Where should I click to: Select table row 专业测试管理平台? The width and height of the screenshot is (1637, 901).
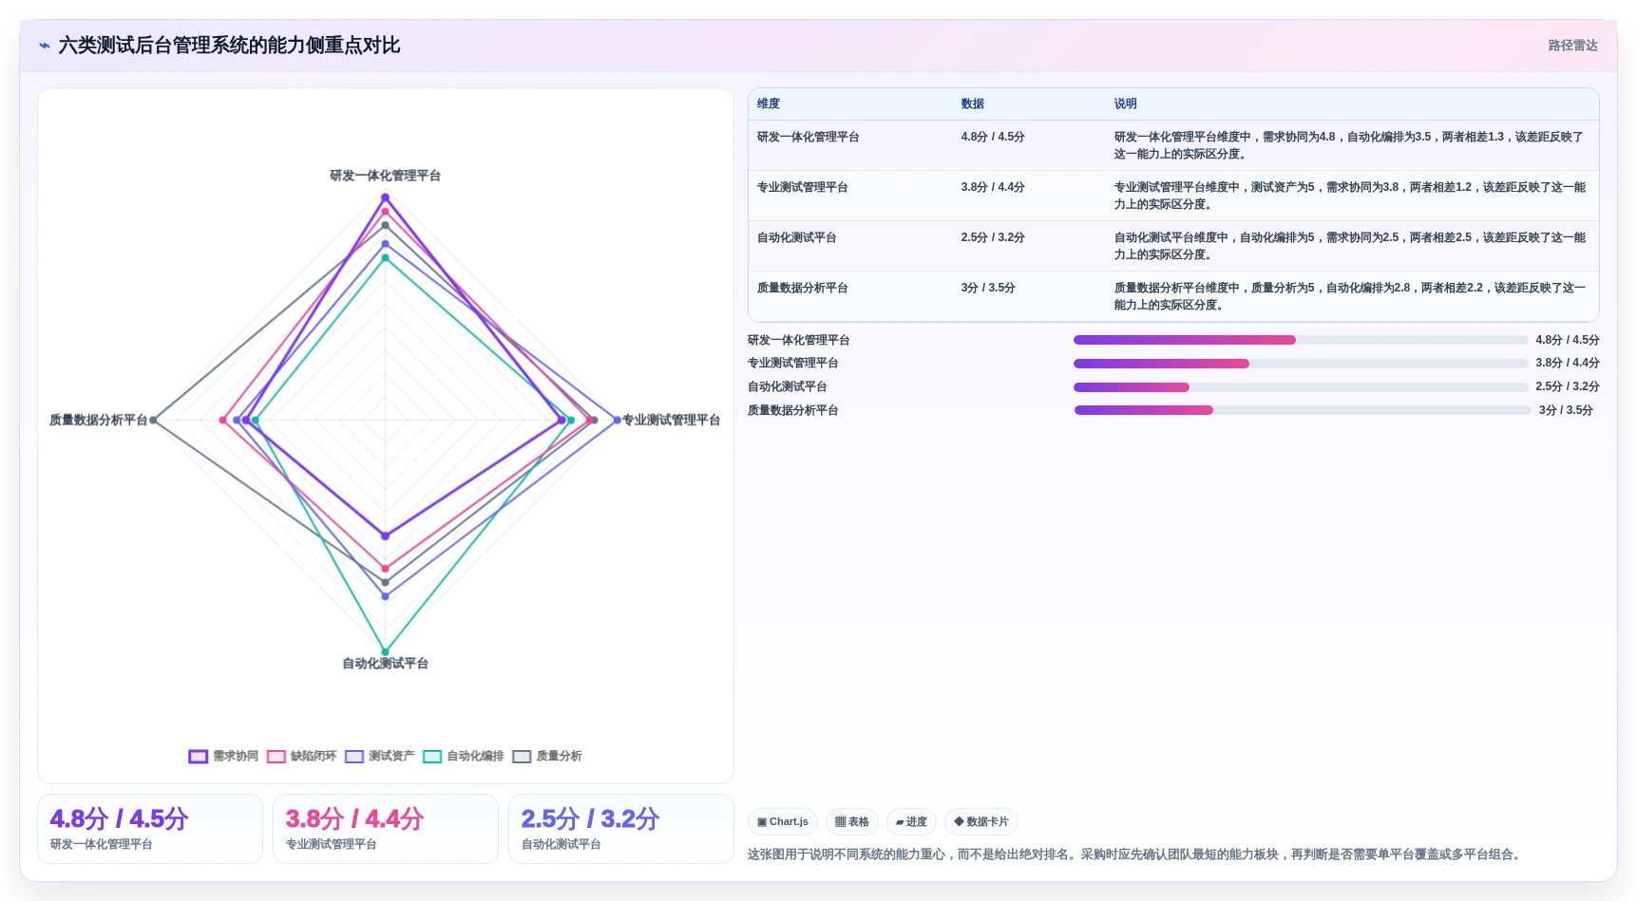1173,196
